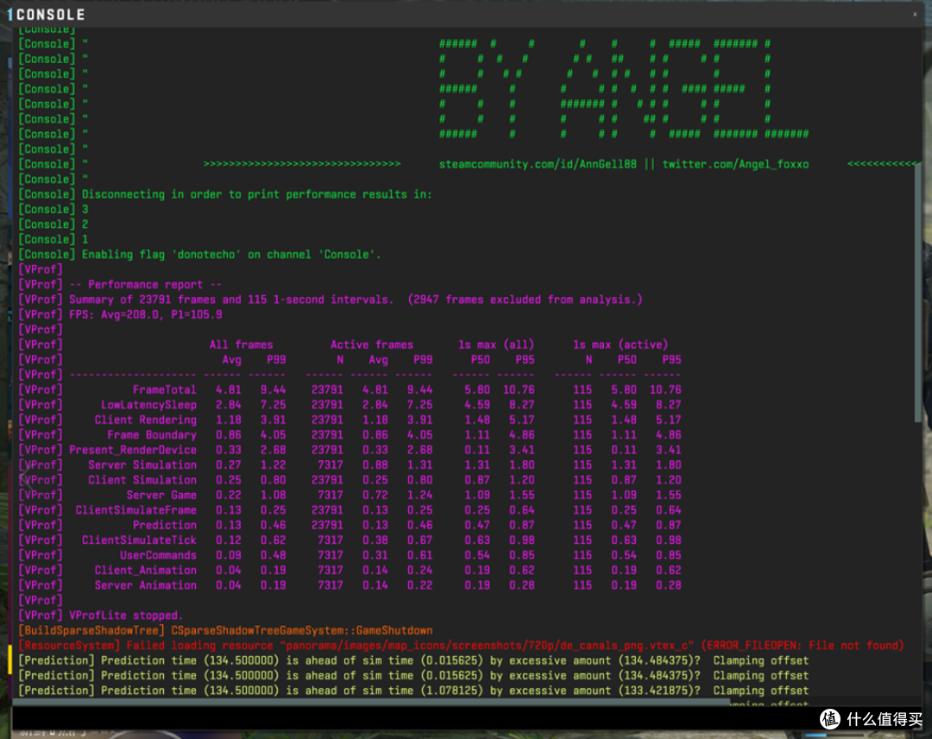Close the console window with the x
This screenshot has height=739, width=932.
tap(915, 15)
